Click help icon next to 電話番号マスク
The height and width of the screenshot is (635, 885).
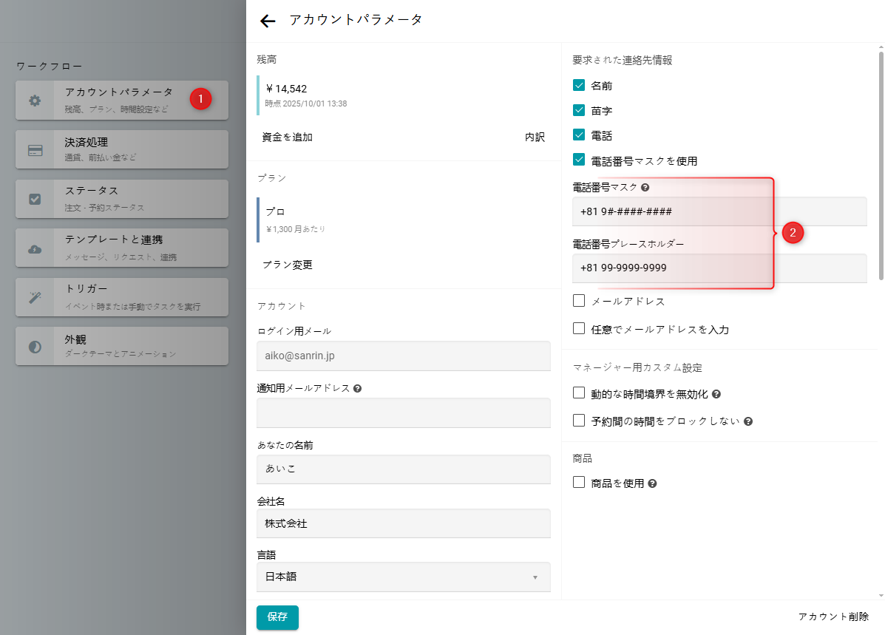coord(645,188)
